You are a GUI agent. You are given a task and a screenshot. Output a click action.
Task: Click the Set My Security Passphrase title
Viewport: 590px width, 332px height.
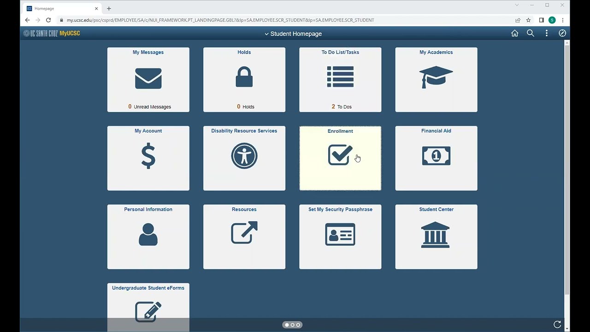(x=340, y=209)
